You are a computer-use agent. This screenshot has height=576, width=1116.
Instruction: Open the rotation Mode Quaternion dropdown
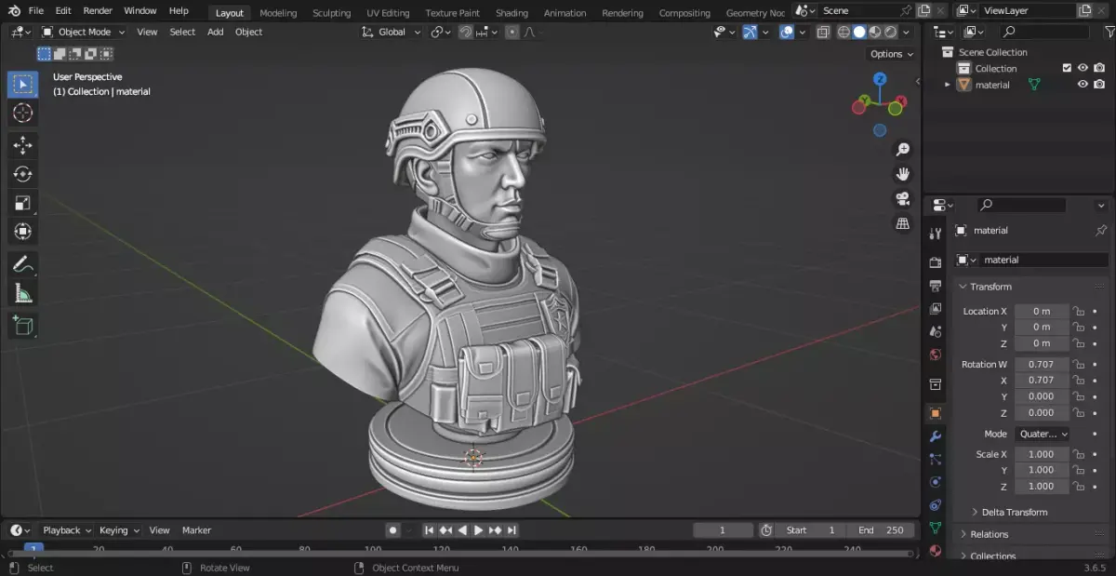pyautogui.click(x=1042, y=434)
